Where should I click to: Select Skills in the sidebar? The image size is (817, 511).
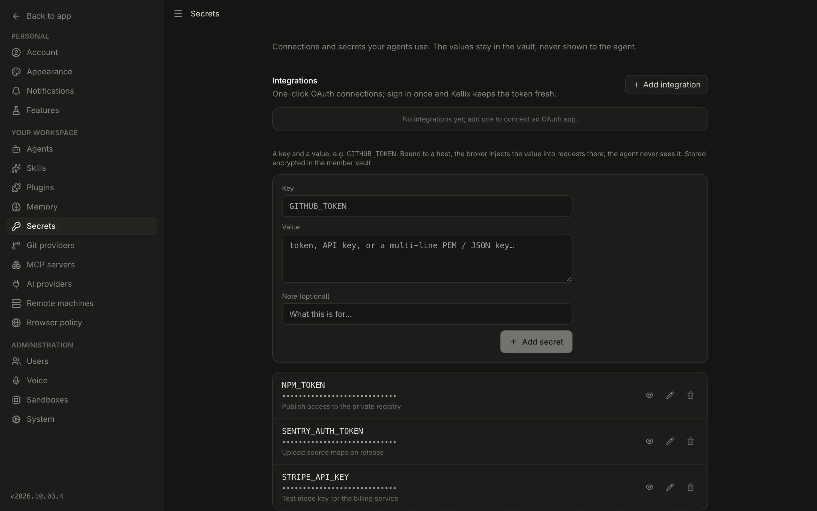tap(81, 168)
